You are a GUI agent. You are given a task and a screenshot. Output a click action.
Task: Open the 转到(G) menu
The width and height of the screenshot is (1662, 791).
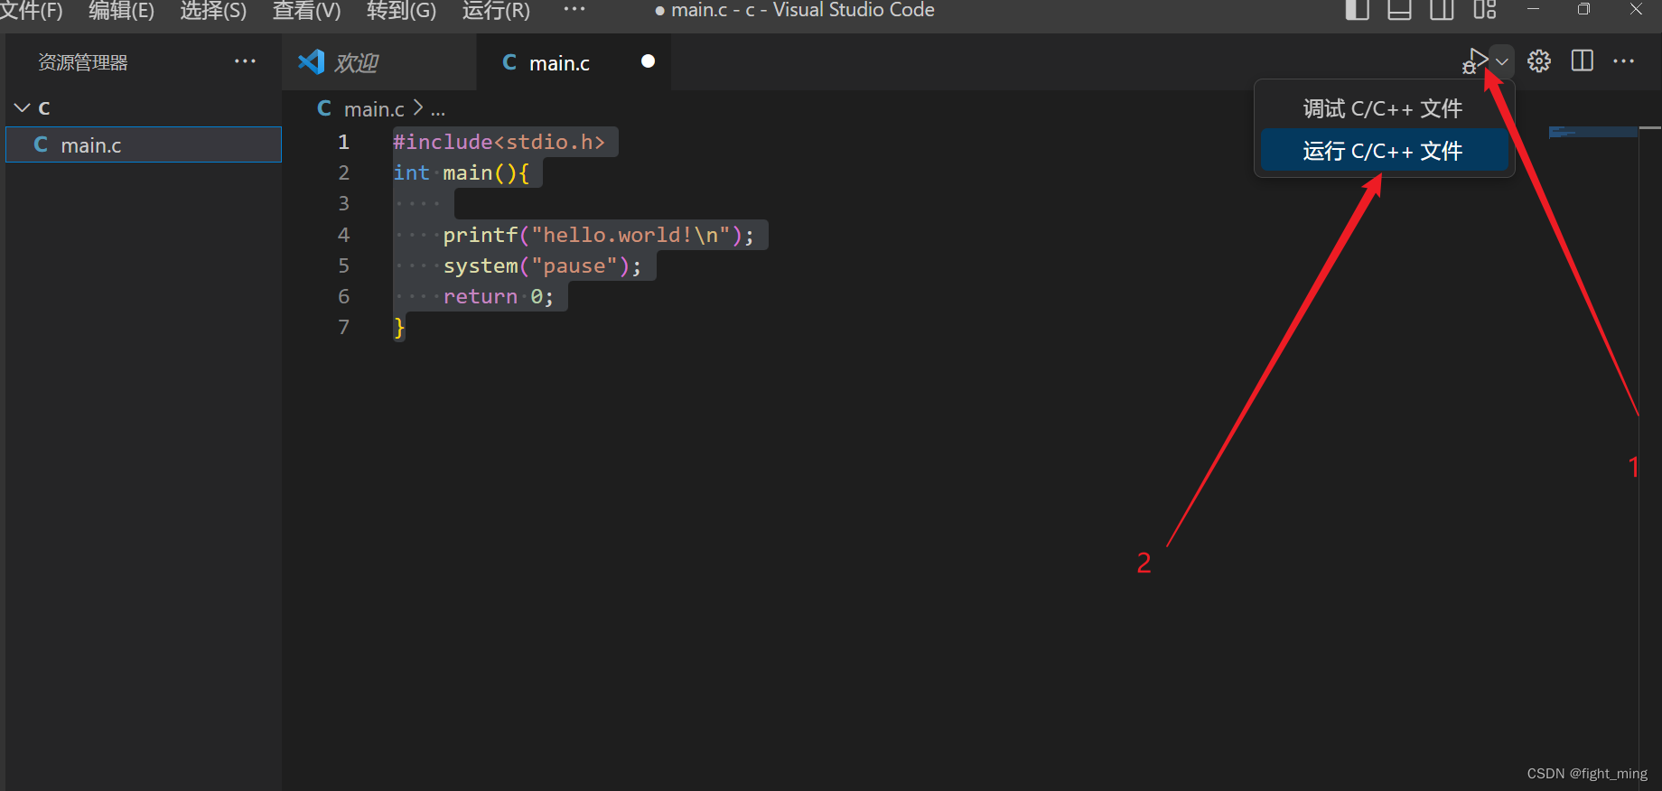click(x=401, y=11)
